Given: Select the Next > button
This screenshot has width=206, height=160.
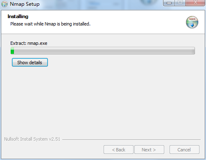Looking at the screenshot, I should tap(149, 150).
